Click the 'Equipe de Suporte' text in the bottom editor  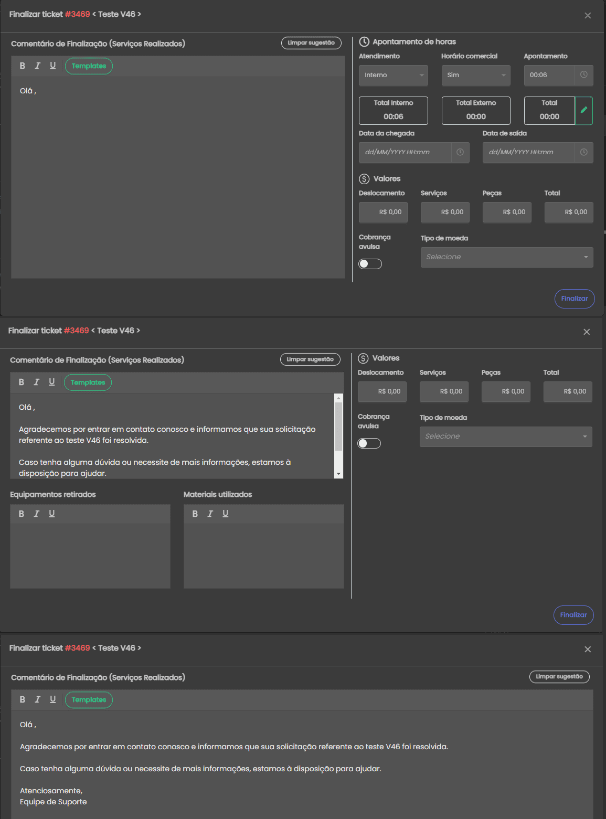point(54,802)
